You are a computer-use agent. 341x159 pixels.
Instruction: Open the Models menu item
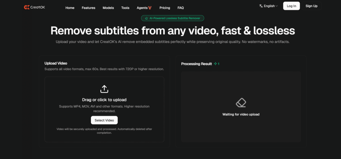click(108, 8)
